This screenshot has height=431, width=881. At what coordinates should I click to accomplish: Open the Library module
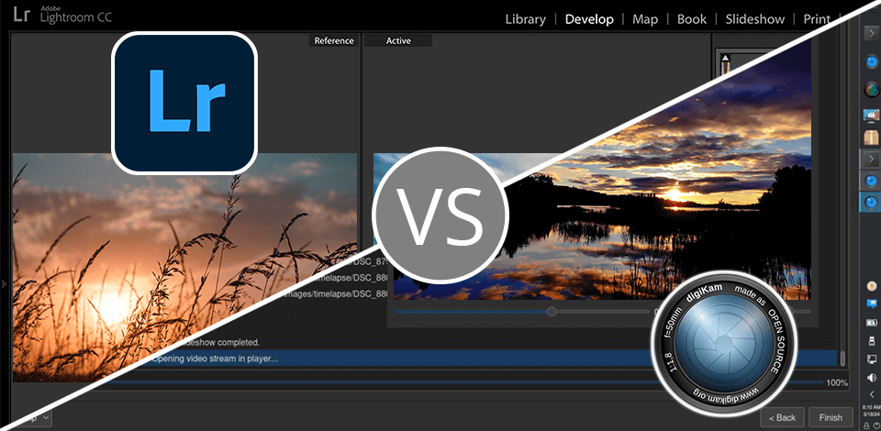coord(525,19)
